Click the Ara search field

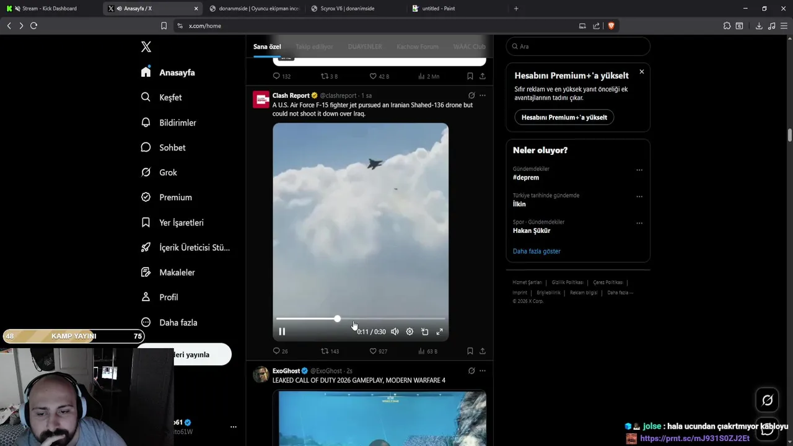click(x=578, y=46)
